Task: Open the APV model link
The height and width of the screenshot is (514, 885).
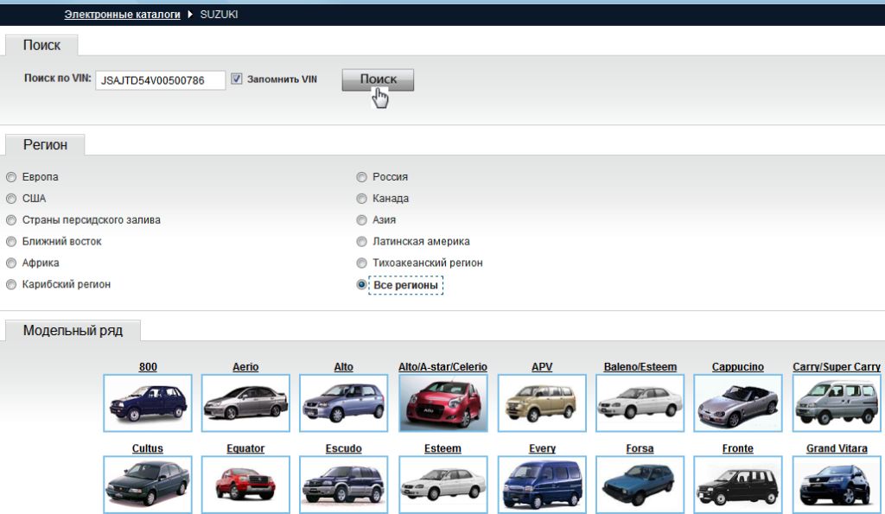Action: pyautogui.click(x=542, y=367)
